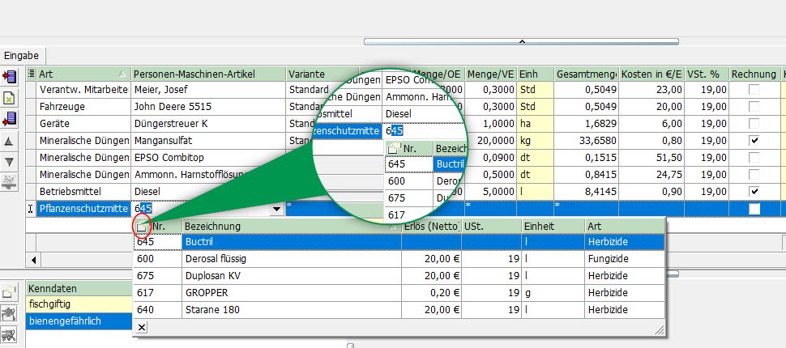Click the green delete-row sheet icon
The height and width of the screenshot is (348, 786).
11,98
